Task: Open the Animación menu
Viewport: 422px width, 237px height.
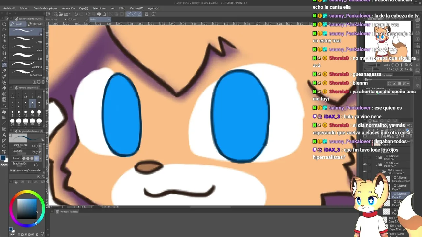Action: tap(68, 8)
